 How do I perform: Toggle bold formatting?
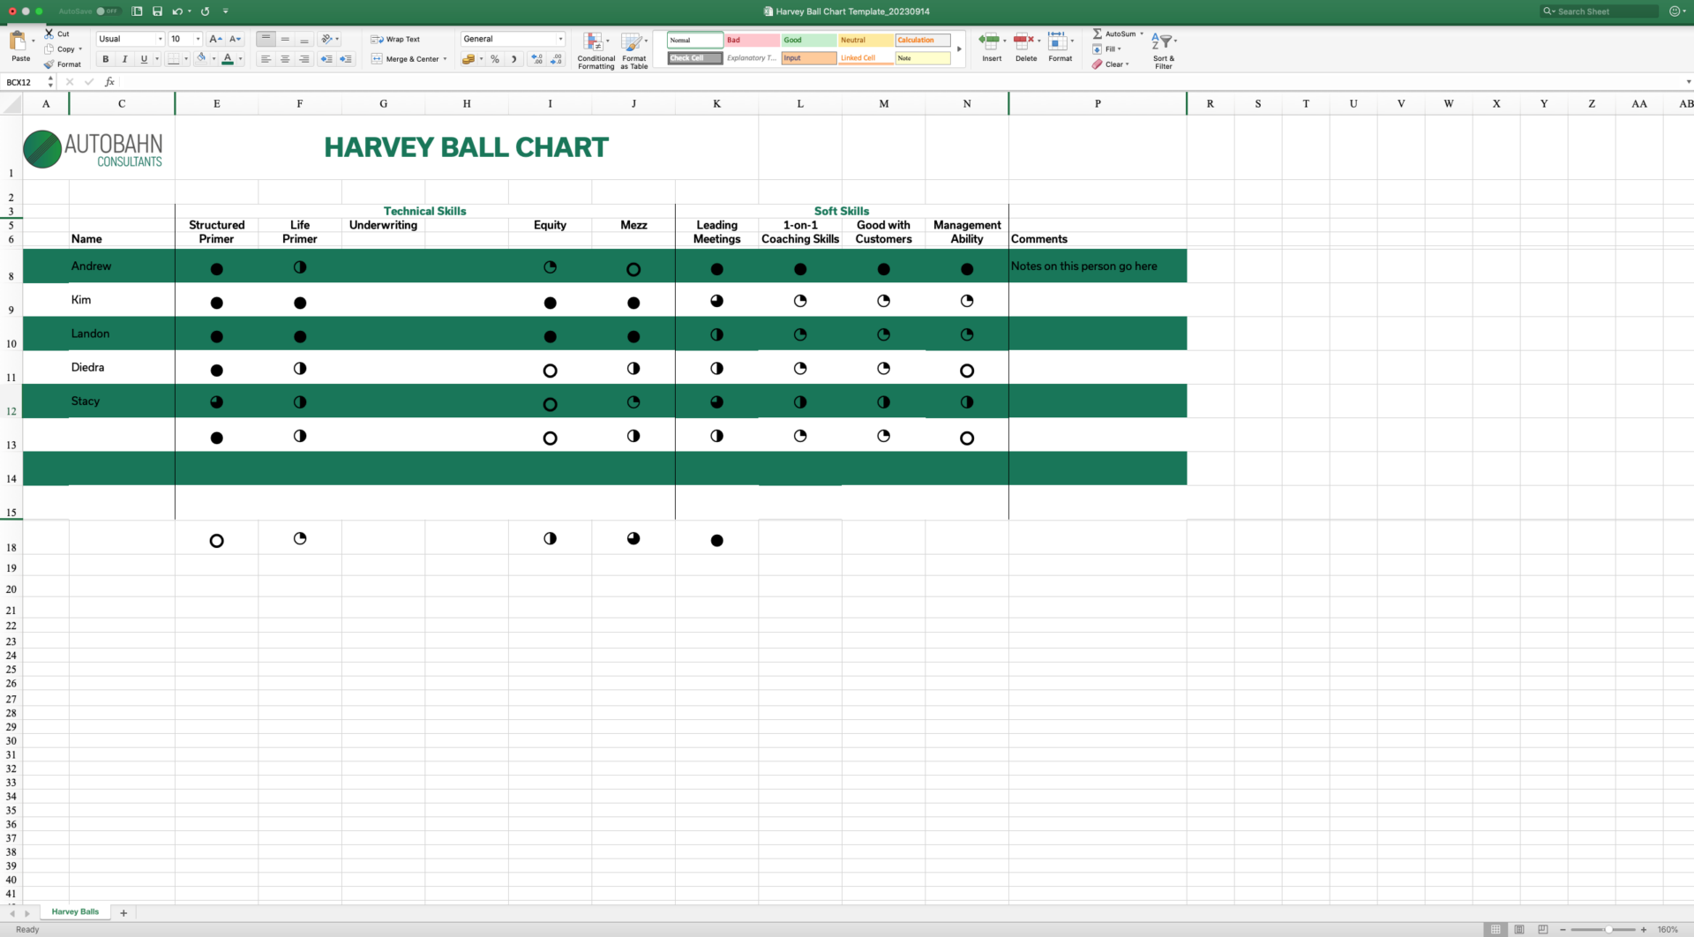click(105, 59)
